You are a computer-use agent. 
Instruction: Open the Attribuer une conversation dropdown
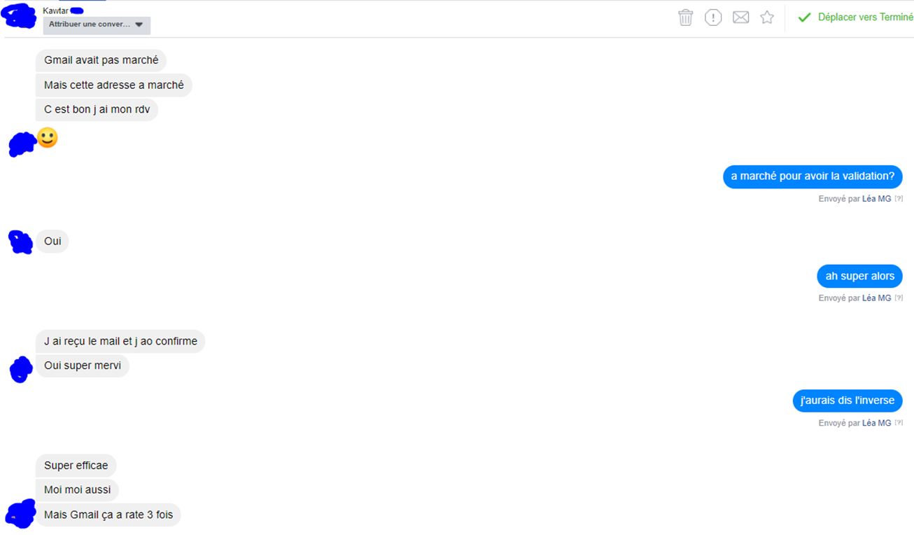coord(97,25)
